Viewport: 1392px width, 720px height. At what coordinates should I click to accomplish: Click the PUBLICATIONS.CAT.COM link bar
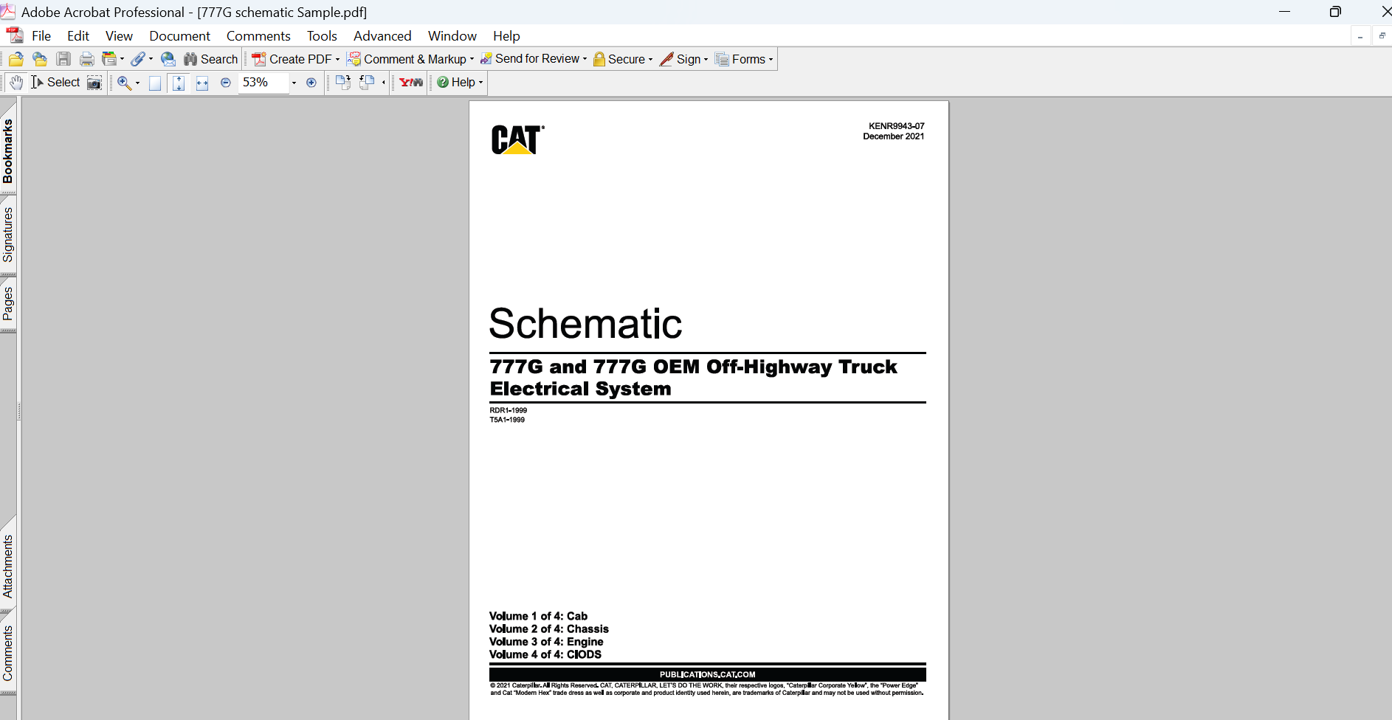coord(707,674)
